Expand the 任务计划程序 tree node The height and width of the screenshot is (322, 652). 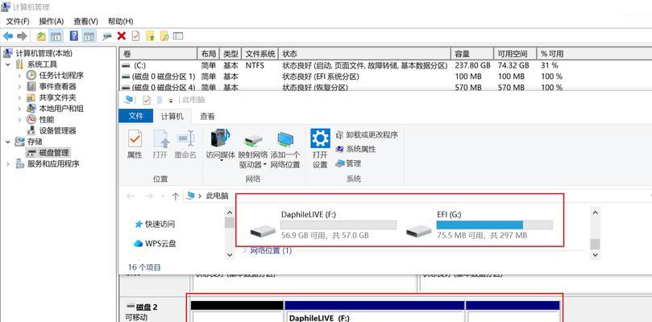[19, 76]
